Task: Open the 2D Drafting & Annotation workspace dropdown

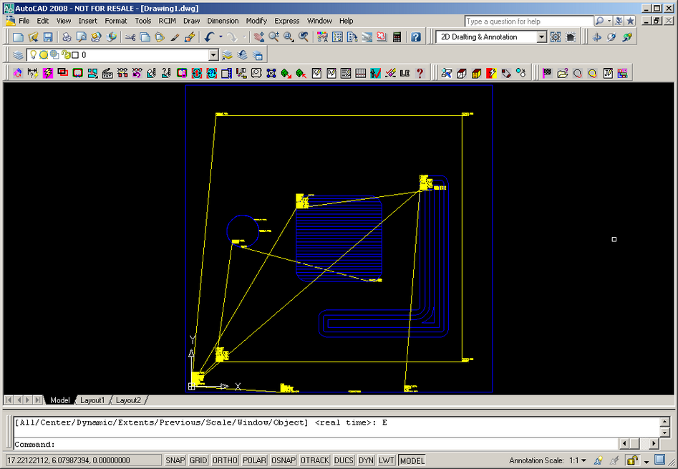Action: [541, 37]
